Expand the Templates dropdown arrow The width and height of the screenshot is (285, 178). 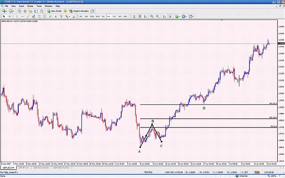tap(193, 17)
